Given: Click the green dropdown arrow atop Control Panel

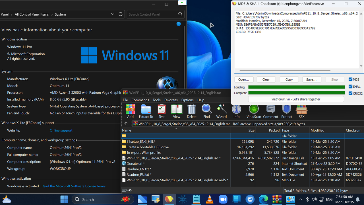Looking at the screenshot, I should pyautogui.click(x=182, y=2).
